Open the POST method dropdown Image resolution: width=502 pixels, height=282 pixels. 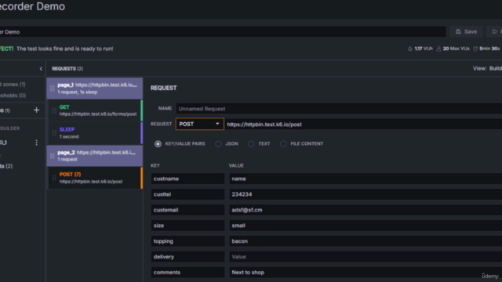coord(200,124)
